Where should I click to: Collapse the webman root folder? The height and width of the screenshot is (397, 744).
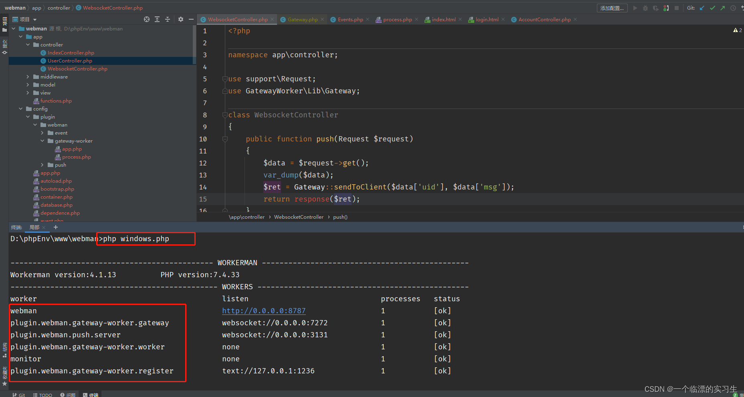click(14, 28)
